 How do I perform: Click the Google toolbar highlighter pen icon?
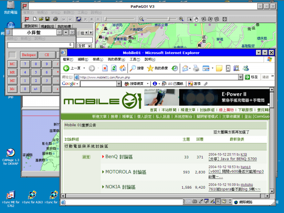[x=205, y=83]
